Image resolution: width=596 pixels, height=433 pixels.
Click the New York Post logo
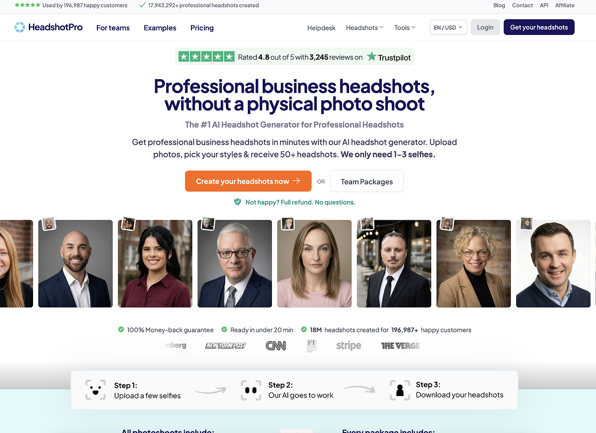pyautogui.click(x=226, y=345)
